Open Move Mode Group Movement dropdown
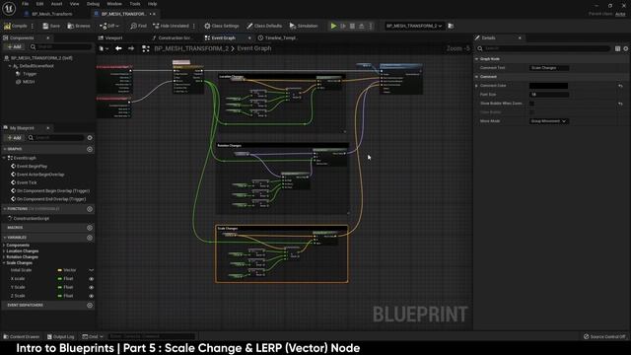The height and width of the screenshot is (355, 631). pos(548,121)
